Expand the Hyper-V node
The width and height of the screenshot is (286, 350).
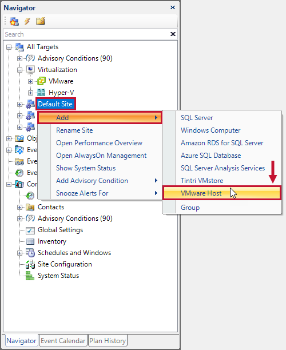[30, 93]
